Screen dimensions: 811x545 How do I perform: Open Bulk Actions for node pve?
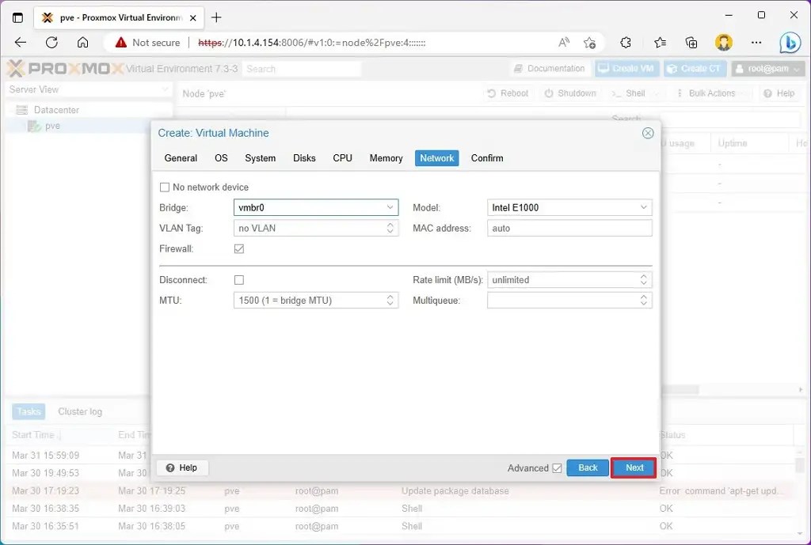(709, 93)
